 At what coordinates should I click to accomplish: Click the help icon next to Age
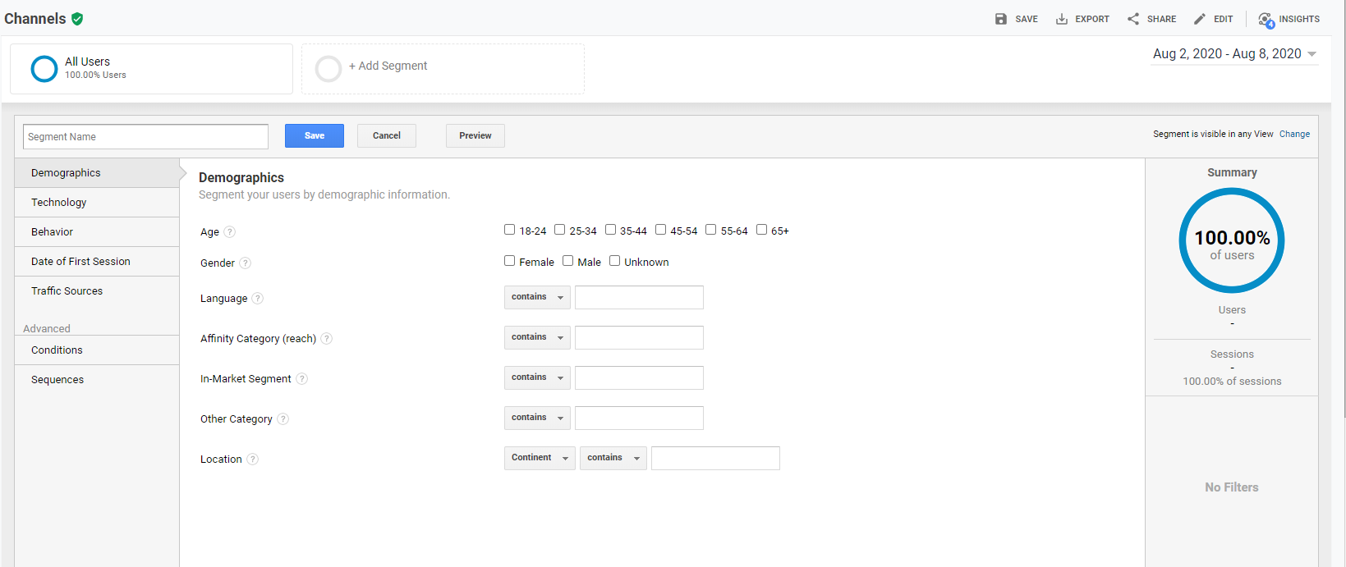point(230,232)
